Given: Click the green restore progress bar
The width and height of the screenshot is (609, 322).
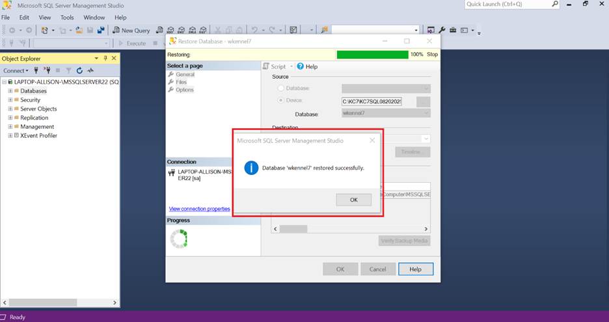Looking at the screenshot, I should point(372,55).
